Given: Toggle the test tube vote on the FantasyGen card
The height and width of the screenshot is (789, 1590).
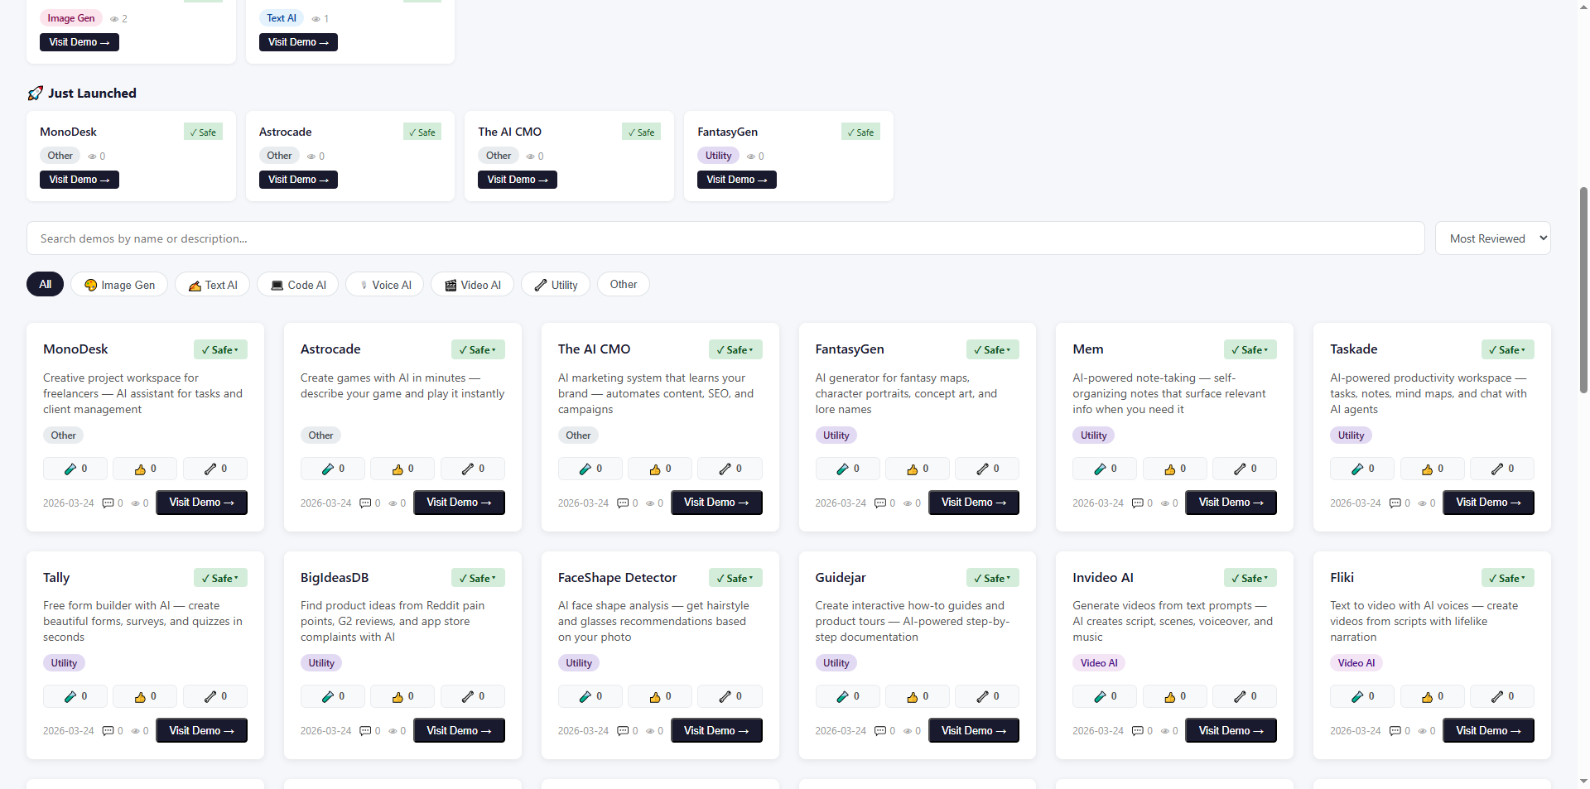Looking at the screenshot, I should pyautogui.click(x=848, y=469).
